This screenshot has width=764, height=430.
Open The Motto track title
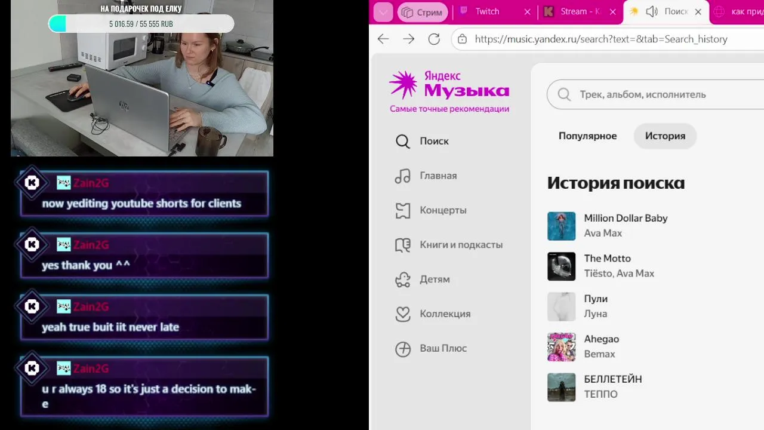coord(607,258)
